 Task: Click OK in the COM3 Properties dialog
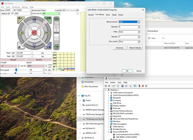click(x=127, y=71)
